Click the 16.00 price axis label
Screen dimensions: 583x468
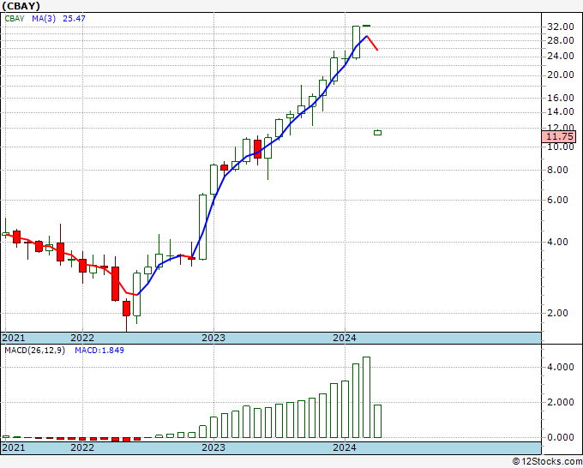561,98
